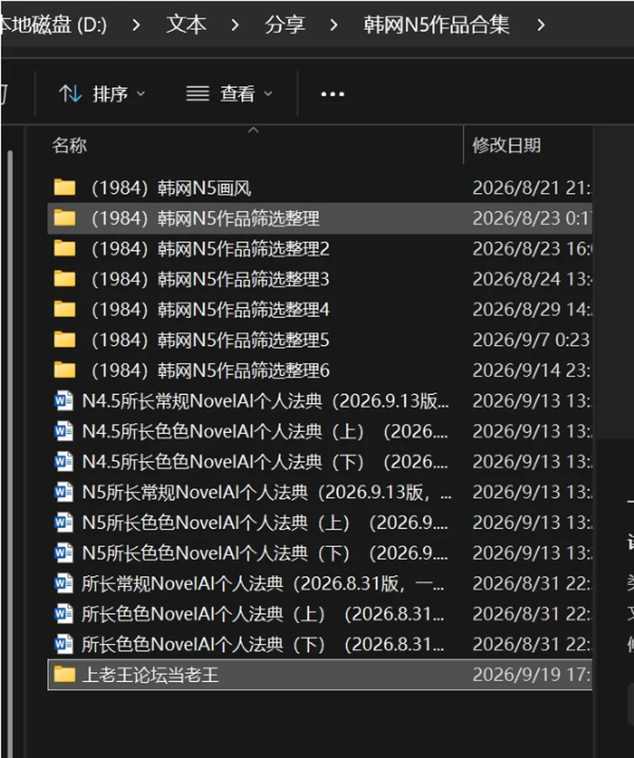634x758 pixels.
Task: Open the three-dots more options menu
Action: [332, 95]
